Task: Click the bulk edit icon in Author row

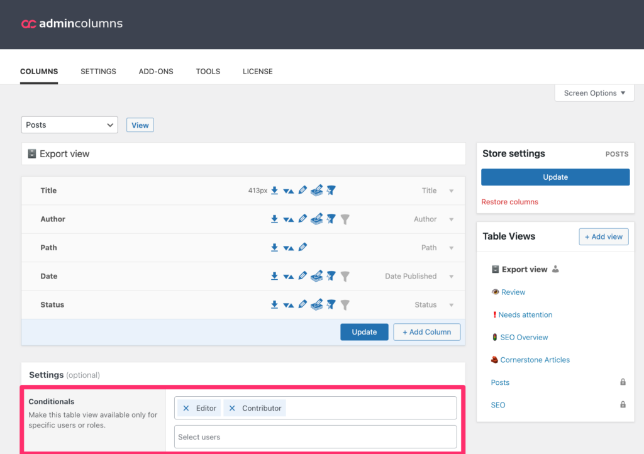Action: point(317,219)
